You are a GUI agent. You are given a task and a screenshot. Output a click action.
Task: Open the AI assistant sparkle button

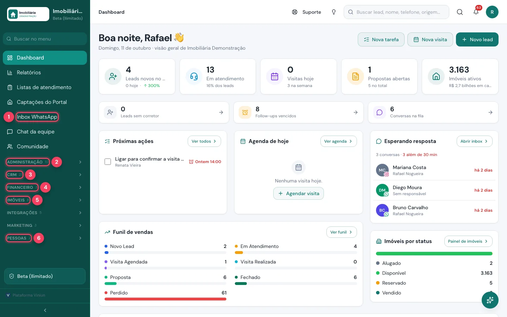pos(490,300)
